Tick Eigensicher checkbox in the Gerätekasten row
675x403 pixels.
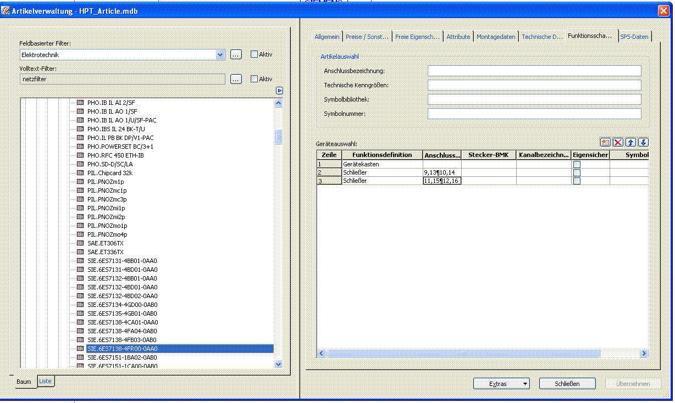coord(577,164)
